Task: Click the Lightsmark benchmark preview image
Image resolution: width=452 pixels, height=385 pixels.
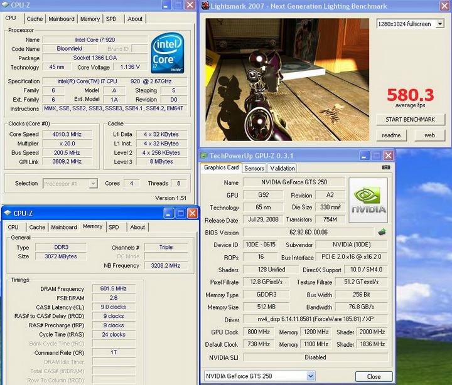Action: point(287,80)
